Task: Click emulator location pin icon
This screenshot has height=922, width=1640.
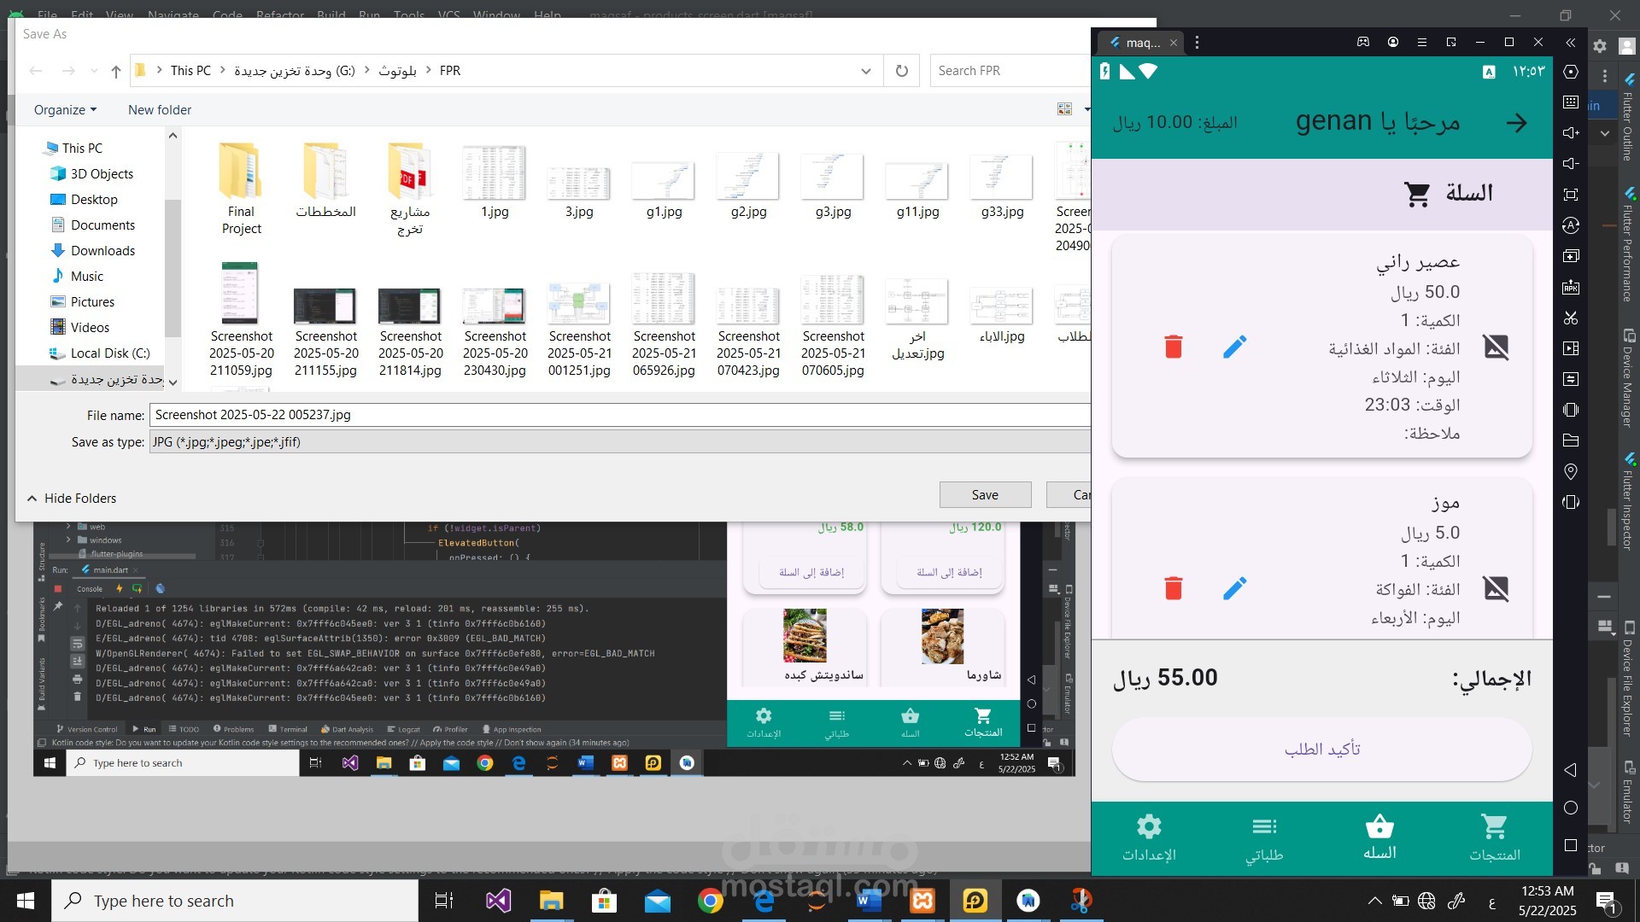Action: (1571, 471)
